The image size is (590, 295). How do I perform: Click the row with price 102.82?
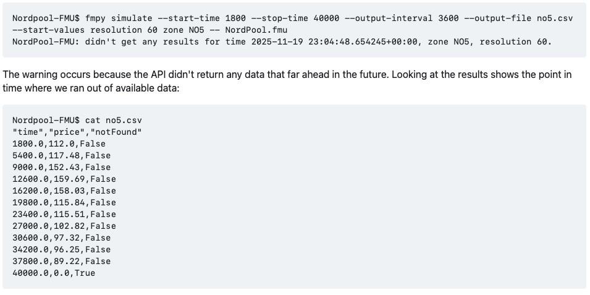[x=64, y=226]
